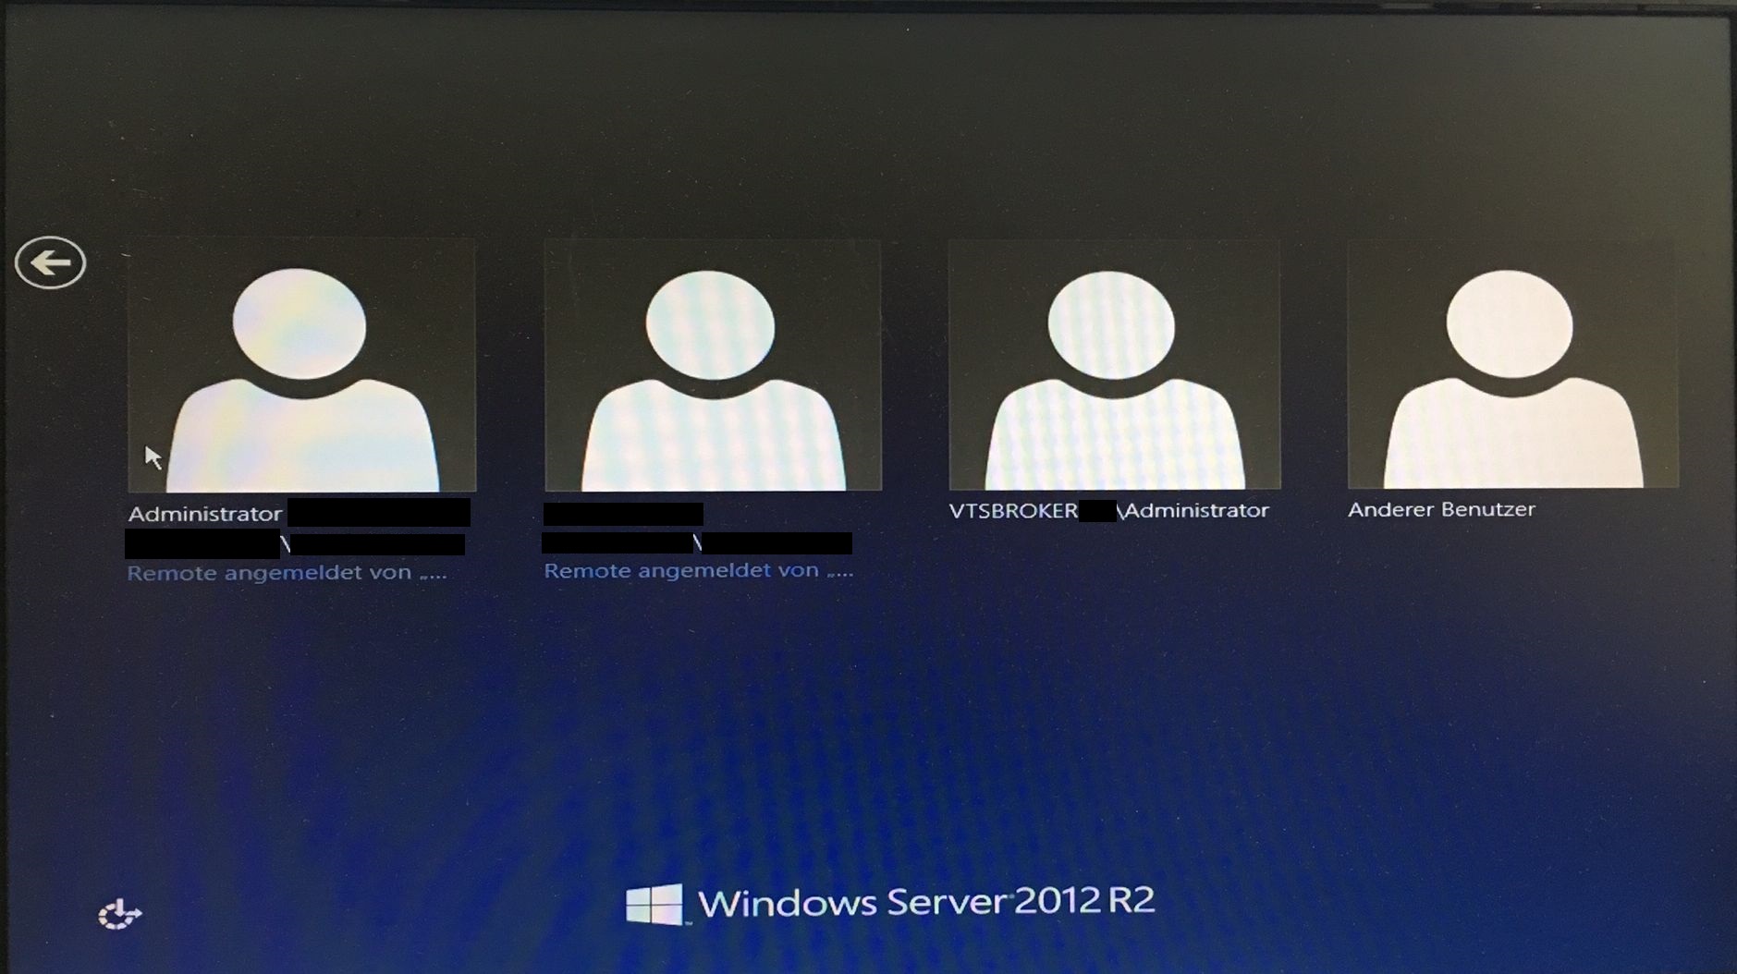Viewport: 1737px width, 974px height.
Task: Open the Ease of Access icon
Action: pyautogui.click(x=119, y=915)
